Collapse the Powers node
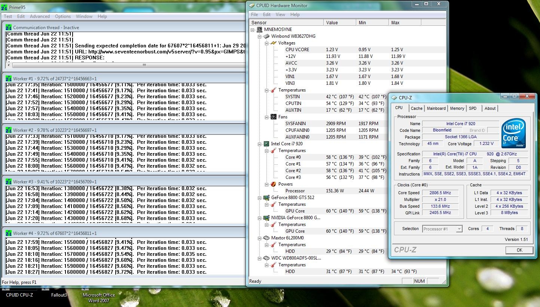 pos(267,184)
